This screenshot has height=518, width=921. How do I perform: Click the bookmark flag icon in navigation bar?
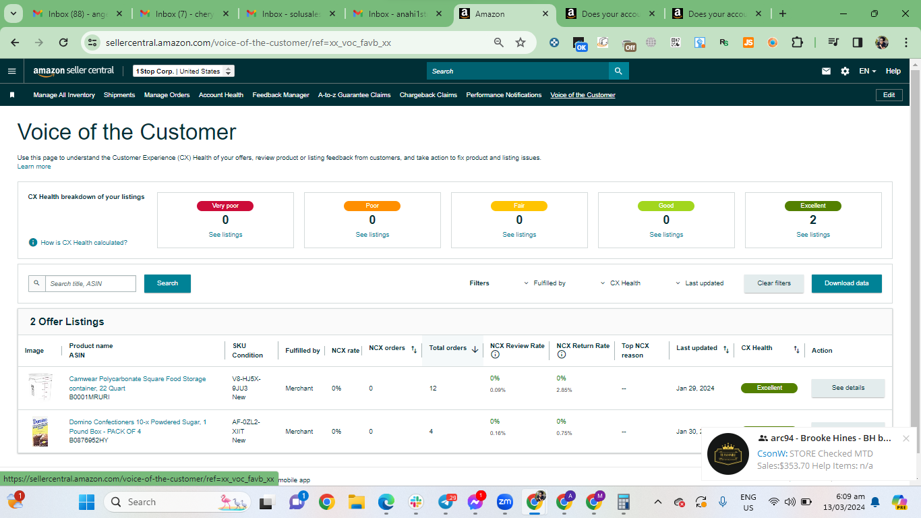tap(12, 95)
